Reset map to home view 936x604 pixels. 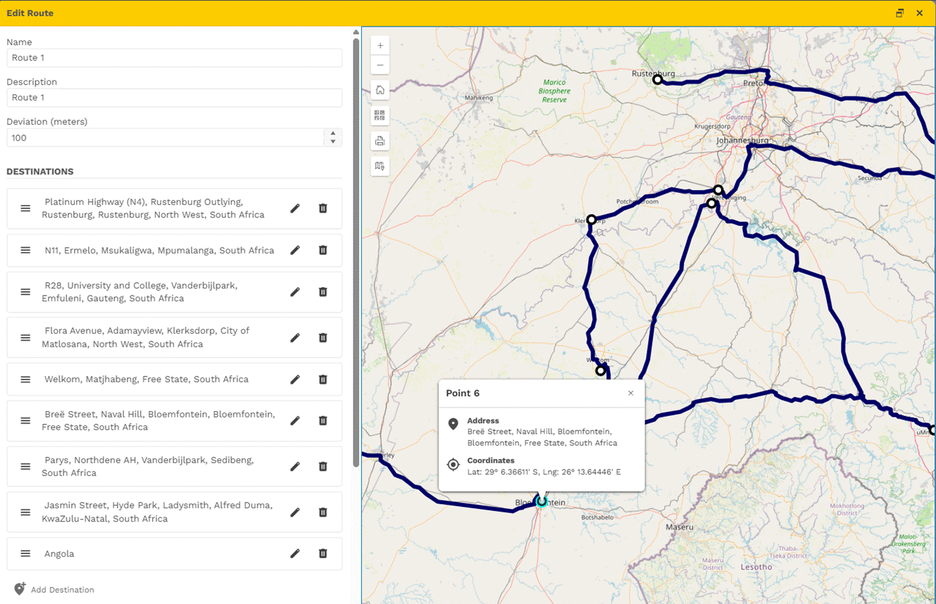[380, 90]
